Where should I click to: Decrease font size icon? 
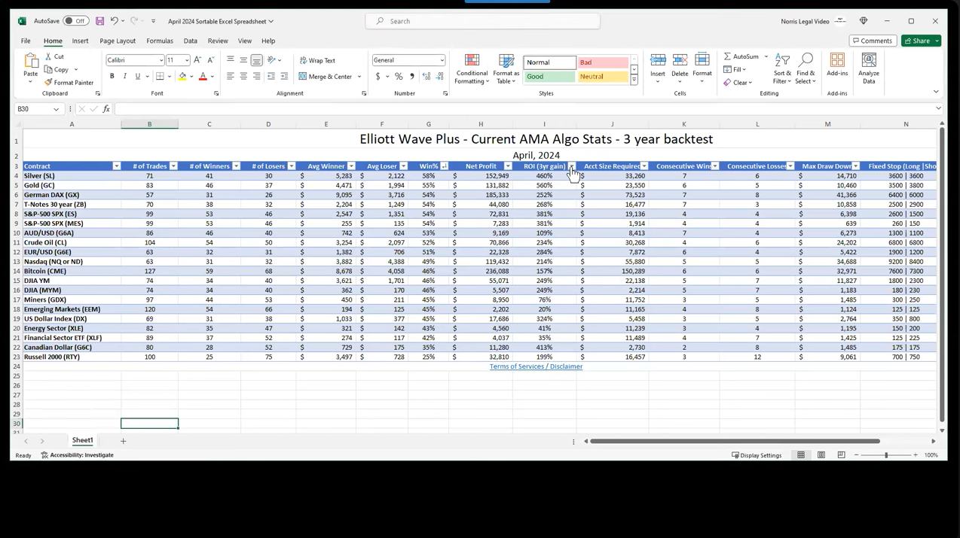[x=210, y=60]
